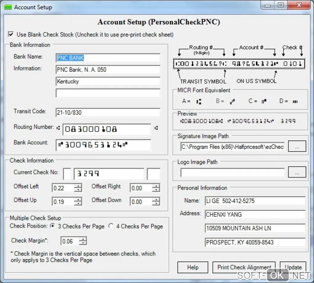Click the small prefix box before check number
Image resolution: width=314 pixels, height=283 pixels.
[67, 174]
